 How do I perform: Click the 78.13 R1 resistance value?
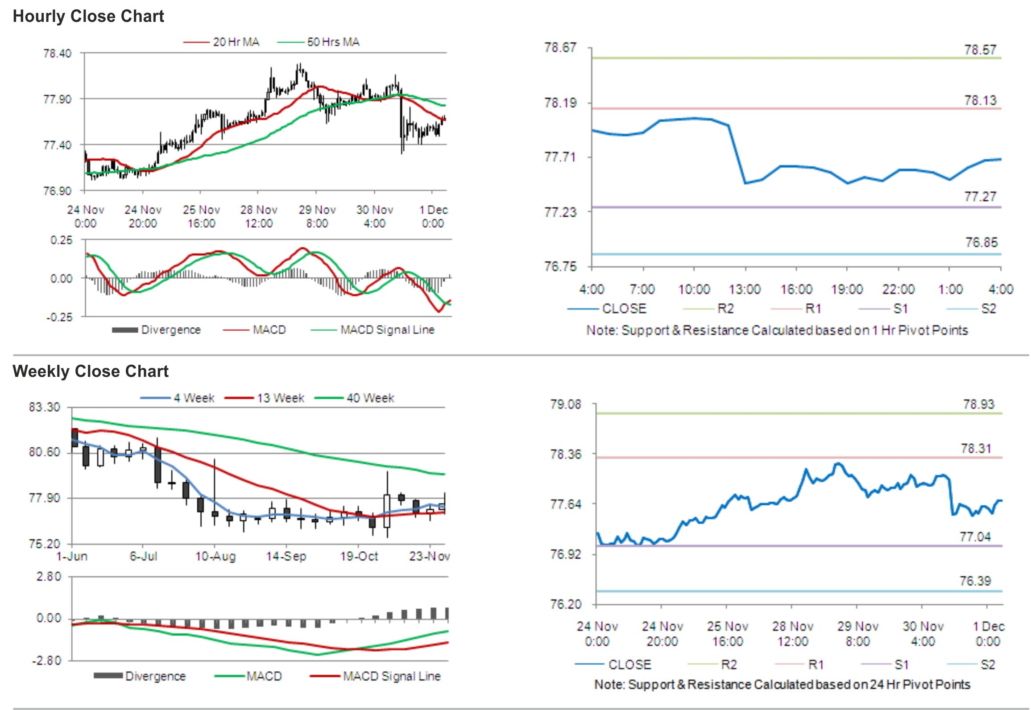[x=980, y=100]
